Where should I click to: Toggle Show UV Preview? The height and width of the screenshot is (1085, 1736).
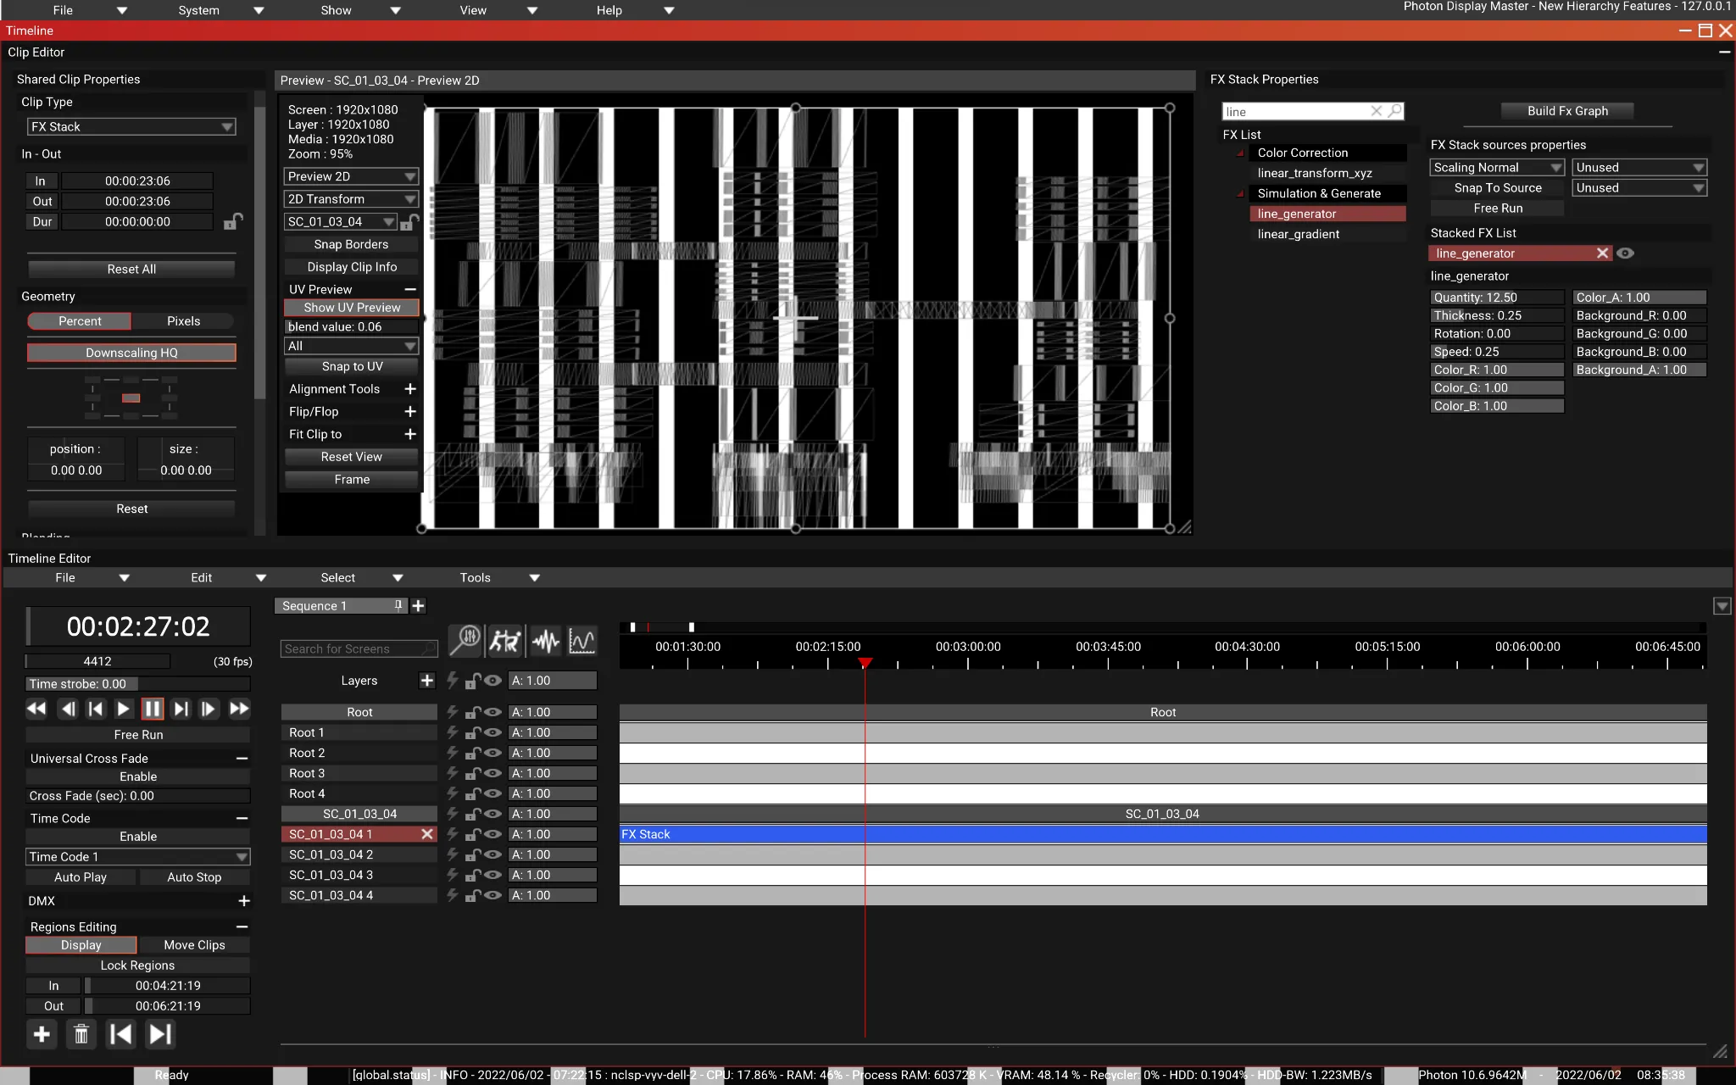point(352,308)
